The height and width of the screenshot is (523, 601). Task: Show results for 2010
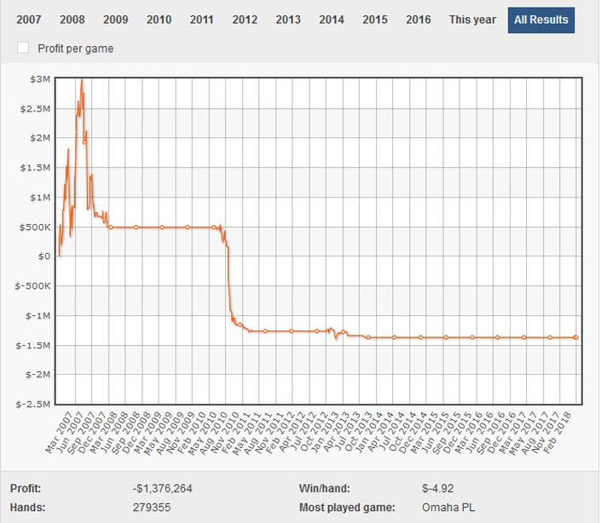(x=159, y=20)
